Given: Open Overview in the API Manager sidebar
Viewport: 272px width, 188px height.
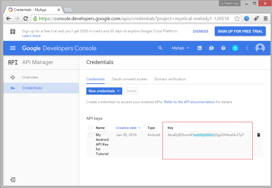Looking at the screenshot, I should (41, 77).
